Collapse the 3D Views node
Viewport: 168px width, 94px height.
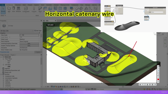(x=3, y=64)
